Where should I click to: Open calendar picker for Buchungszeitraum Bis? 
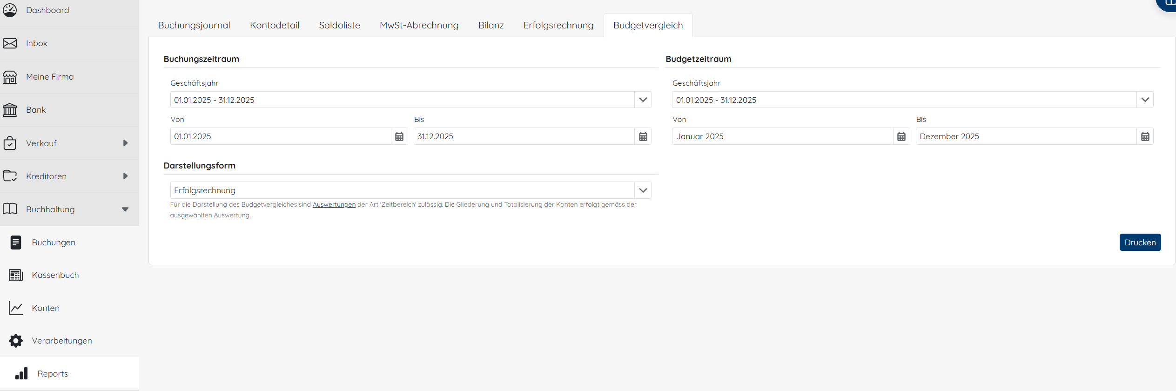(x=643, y=136)
